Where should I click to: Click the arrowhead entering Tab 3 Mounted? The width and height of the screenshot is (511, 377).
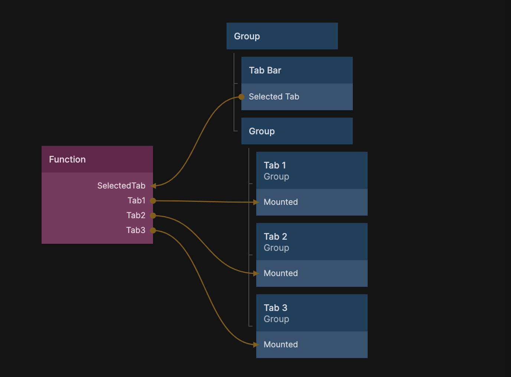click(255, 345)
